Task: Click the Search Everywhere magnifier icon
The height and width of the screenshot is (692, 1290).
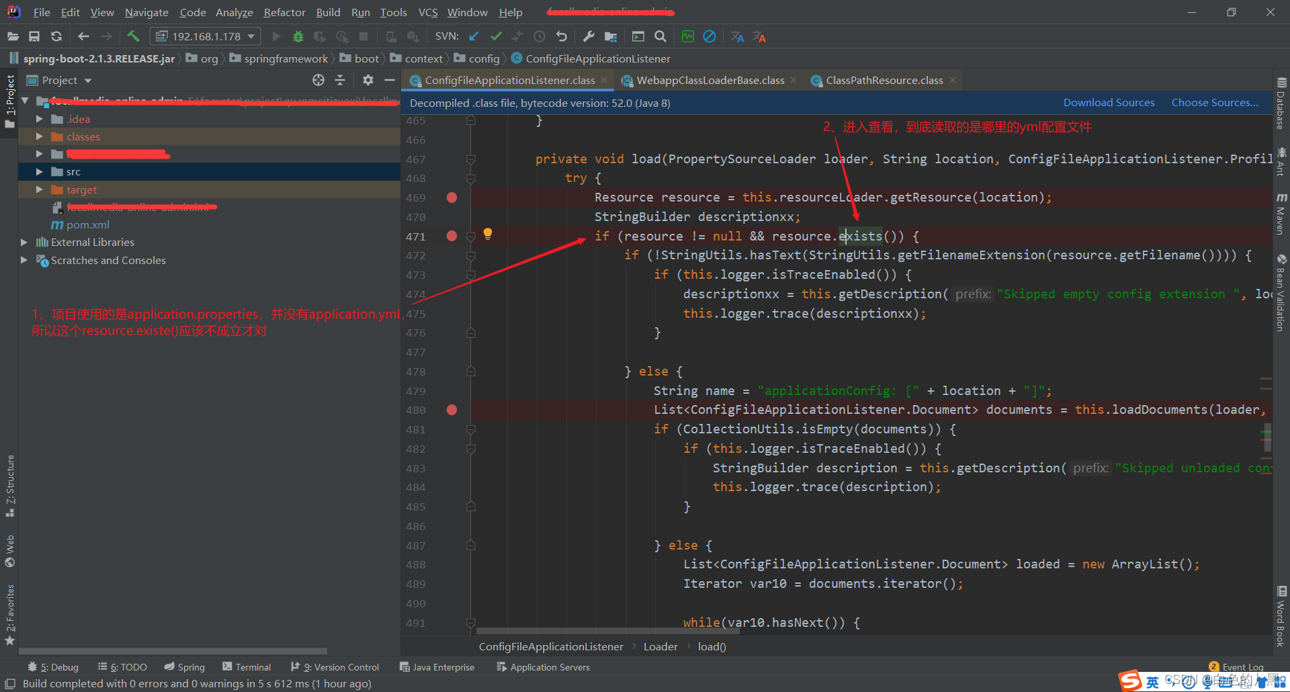Action: (660, 36)
